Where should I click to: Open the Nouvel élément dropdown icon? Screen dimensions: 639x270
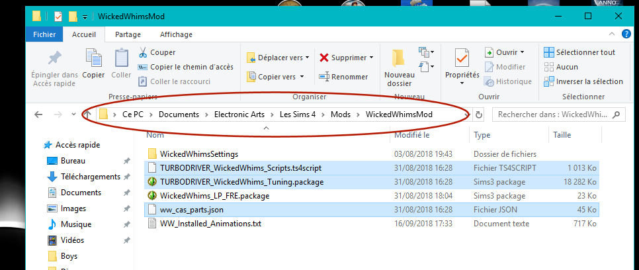pyautogui.click(x=426, y=52)
